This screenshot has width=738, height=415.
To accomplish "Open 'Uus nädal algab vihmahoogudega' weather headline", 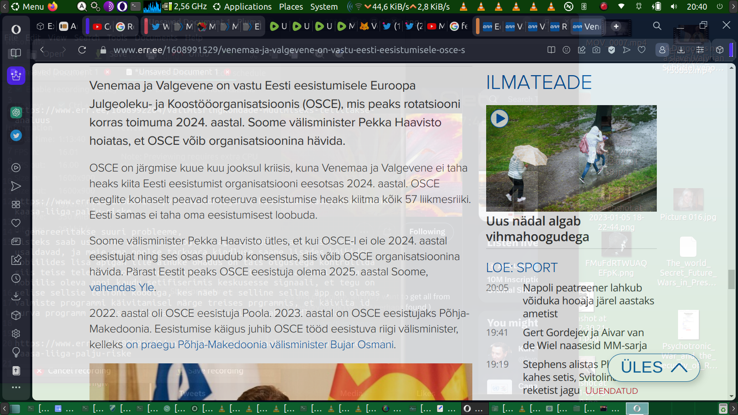I will click(537, 229).
